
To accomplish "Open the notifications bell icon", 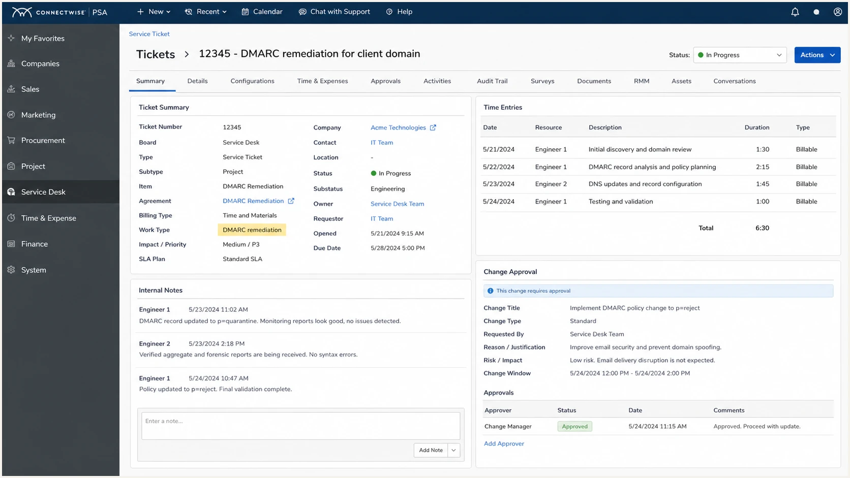I will tap(795, 12).
